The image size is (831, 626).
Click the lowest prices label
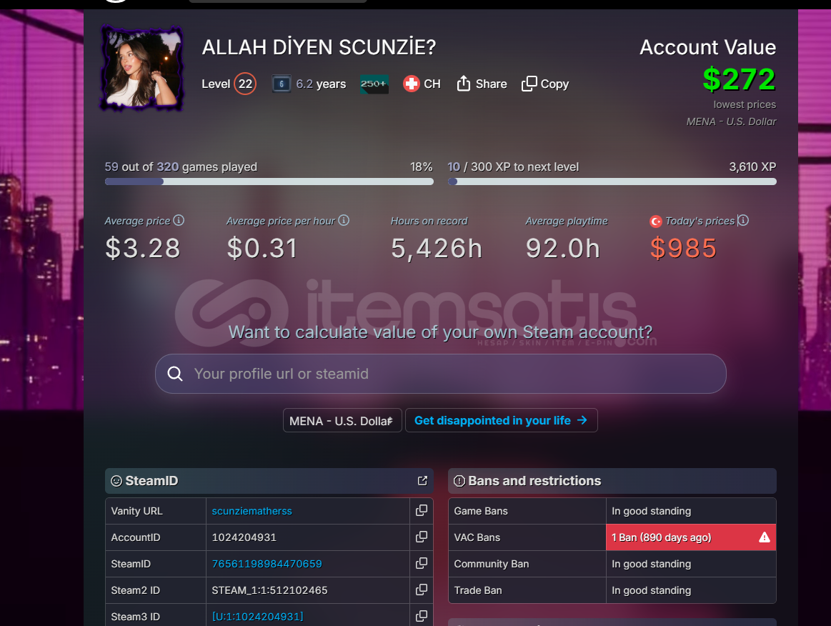[745, 104]
